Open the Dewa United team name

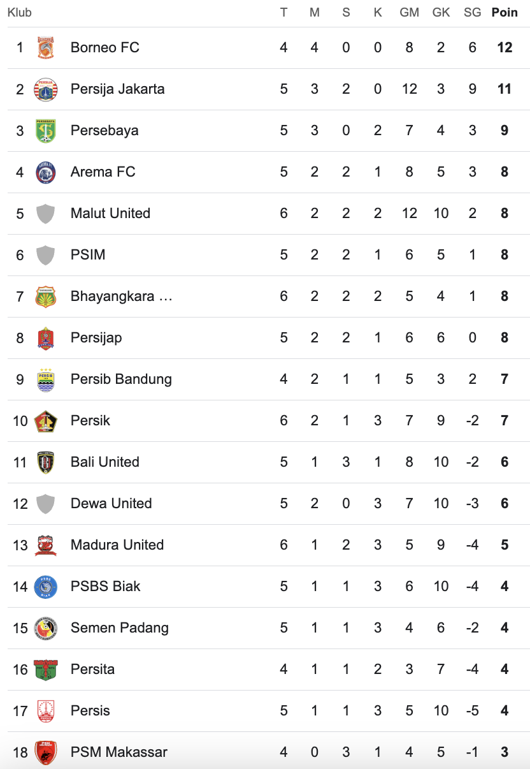(111, 504)
